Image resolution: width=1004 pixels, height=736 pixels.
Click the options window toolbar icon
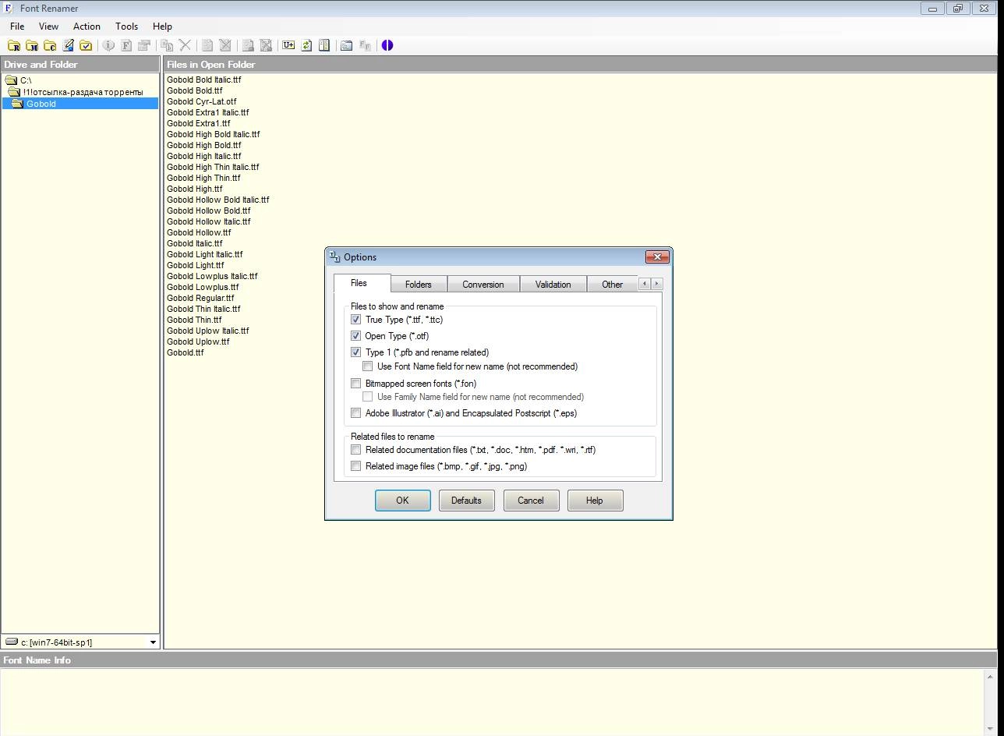(347, 45)
